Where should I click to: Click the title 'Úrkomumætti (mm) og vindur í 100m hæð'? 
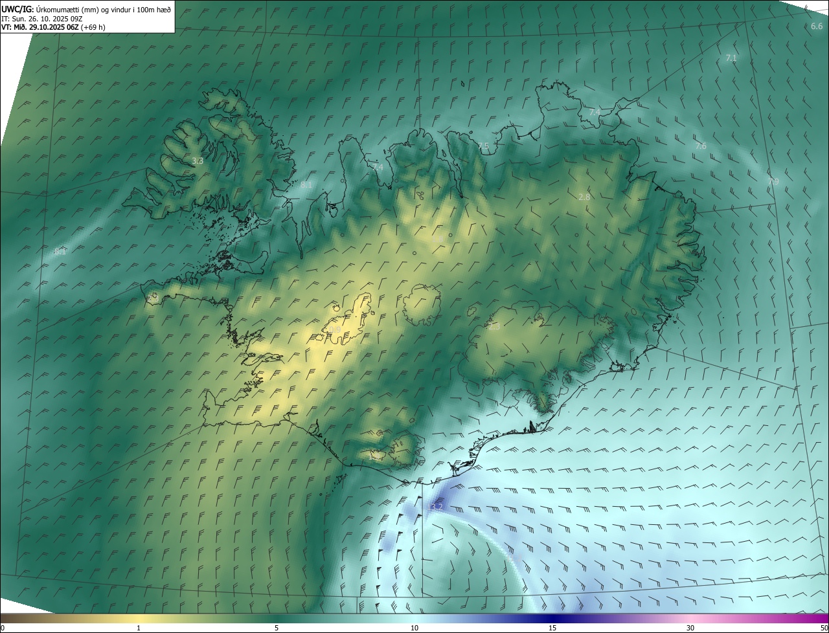click(x=104, y=9)
